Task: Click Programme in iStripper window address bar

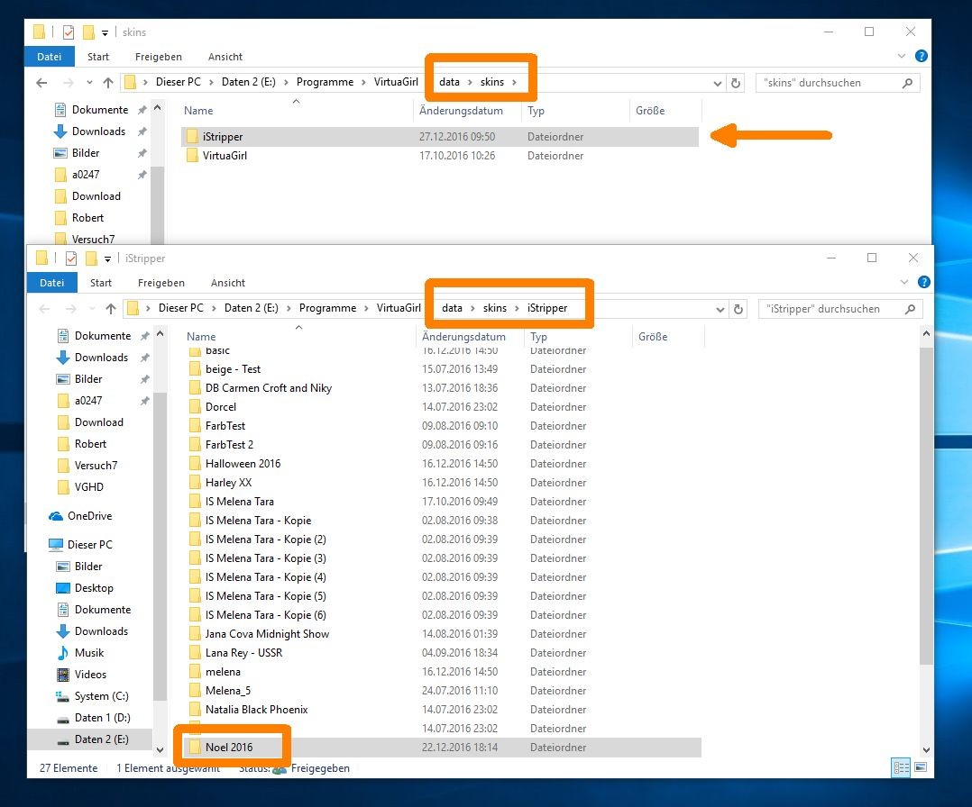Action: coord(327,308)
